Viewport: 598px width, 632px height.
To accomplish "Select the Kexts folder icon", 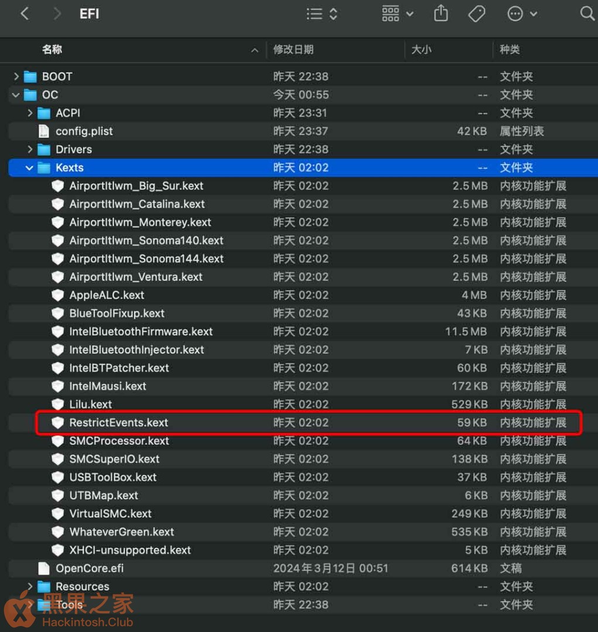I will click(x=44, y=168).
